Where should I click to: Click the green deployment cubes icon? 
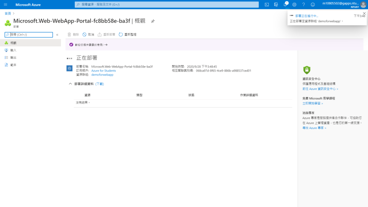(x=8, y=23)
